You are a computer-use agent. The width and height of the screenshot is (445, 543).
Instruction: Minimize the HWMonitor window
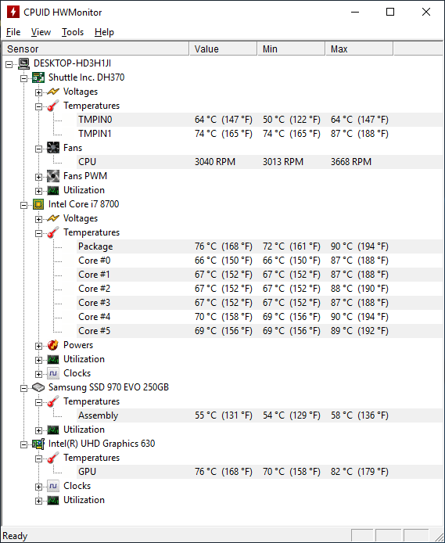(355, 12)
